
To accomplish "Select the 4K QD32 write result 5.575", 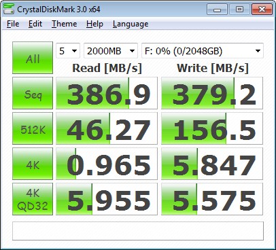I will [212, 199].
